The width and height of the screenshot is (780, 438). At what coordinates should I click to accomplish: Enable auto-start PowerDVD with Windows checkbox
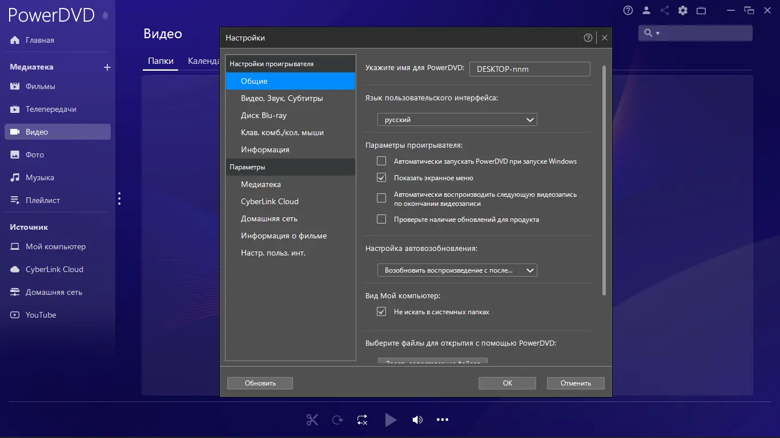381,161
